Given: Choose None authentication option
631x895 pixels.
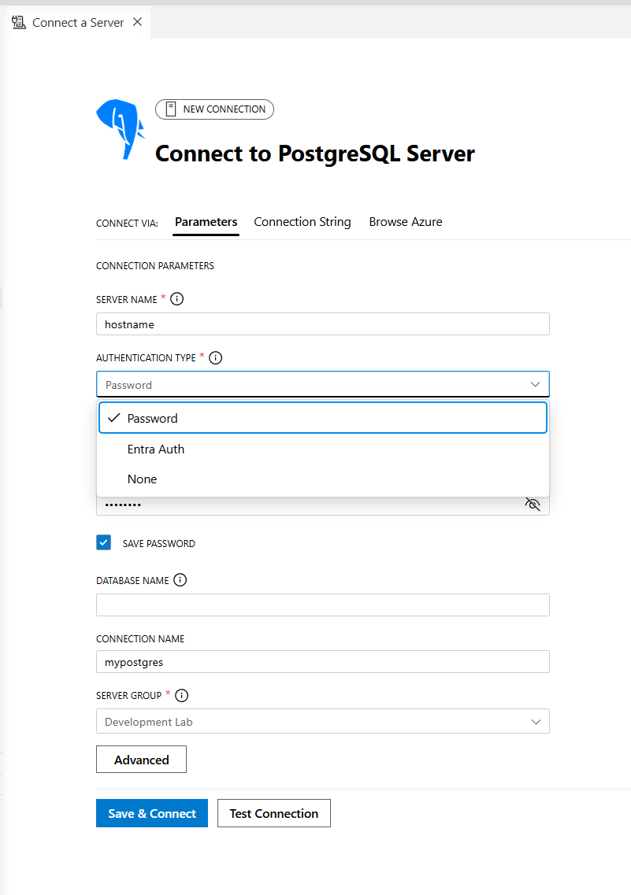Looking at the screenshot, I should [x=323, y=479].
